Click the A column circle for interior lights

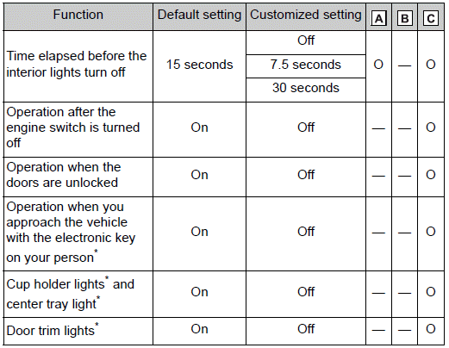point(378,65)
